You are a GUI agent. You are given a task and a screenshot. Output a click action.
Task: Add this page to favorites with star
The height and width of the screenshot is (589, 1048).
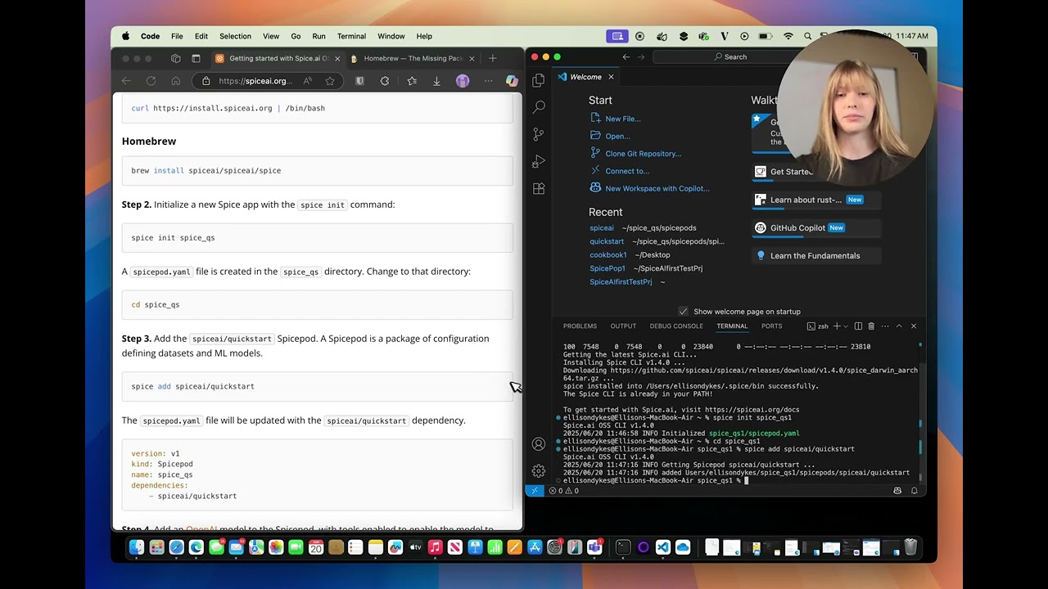(x=329, y=81)
